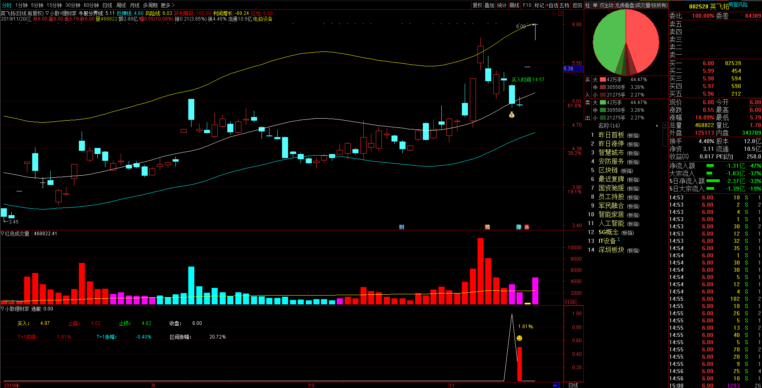Expand the 更多 periods menu
762x388 pixels.
coord(167,5)
